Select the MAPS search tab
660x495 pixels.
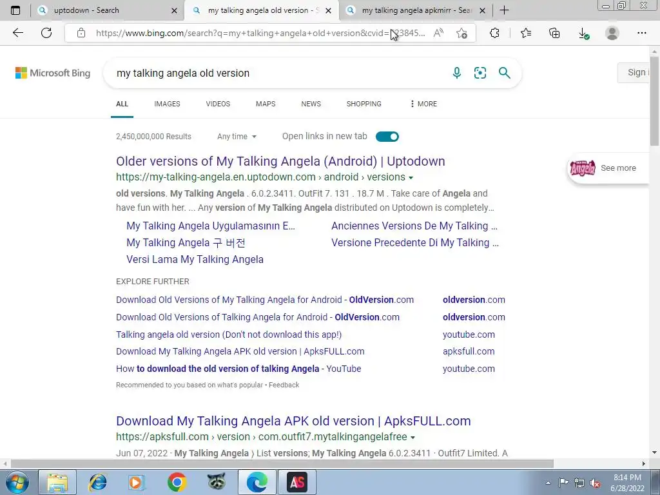click(x=266, y=104)
